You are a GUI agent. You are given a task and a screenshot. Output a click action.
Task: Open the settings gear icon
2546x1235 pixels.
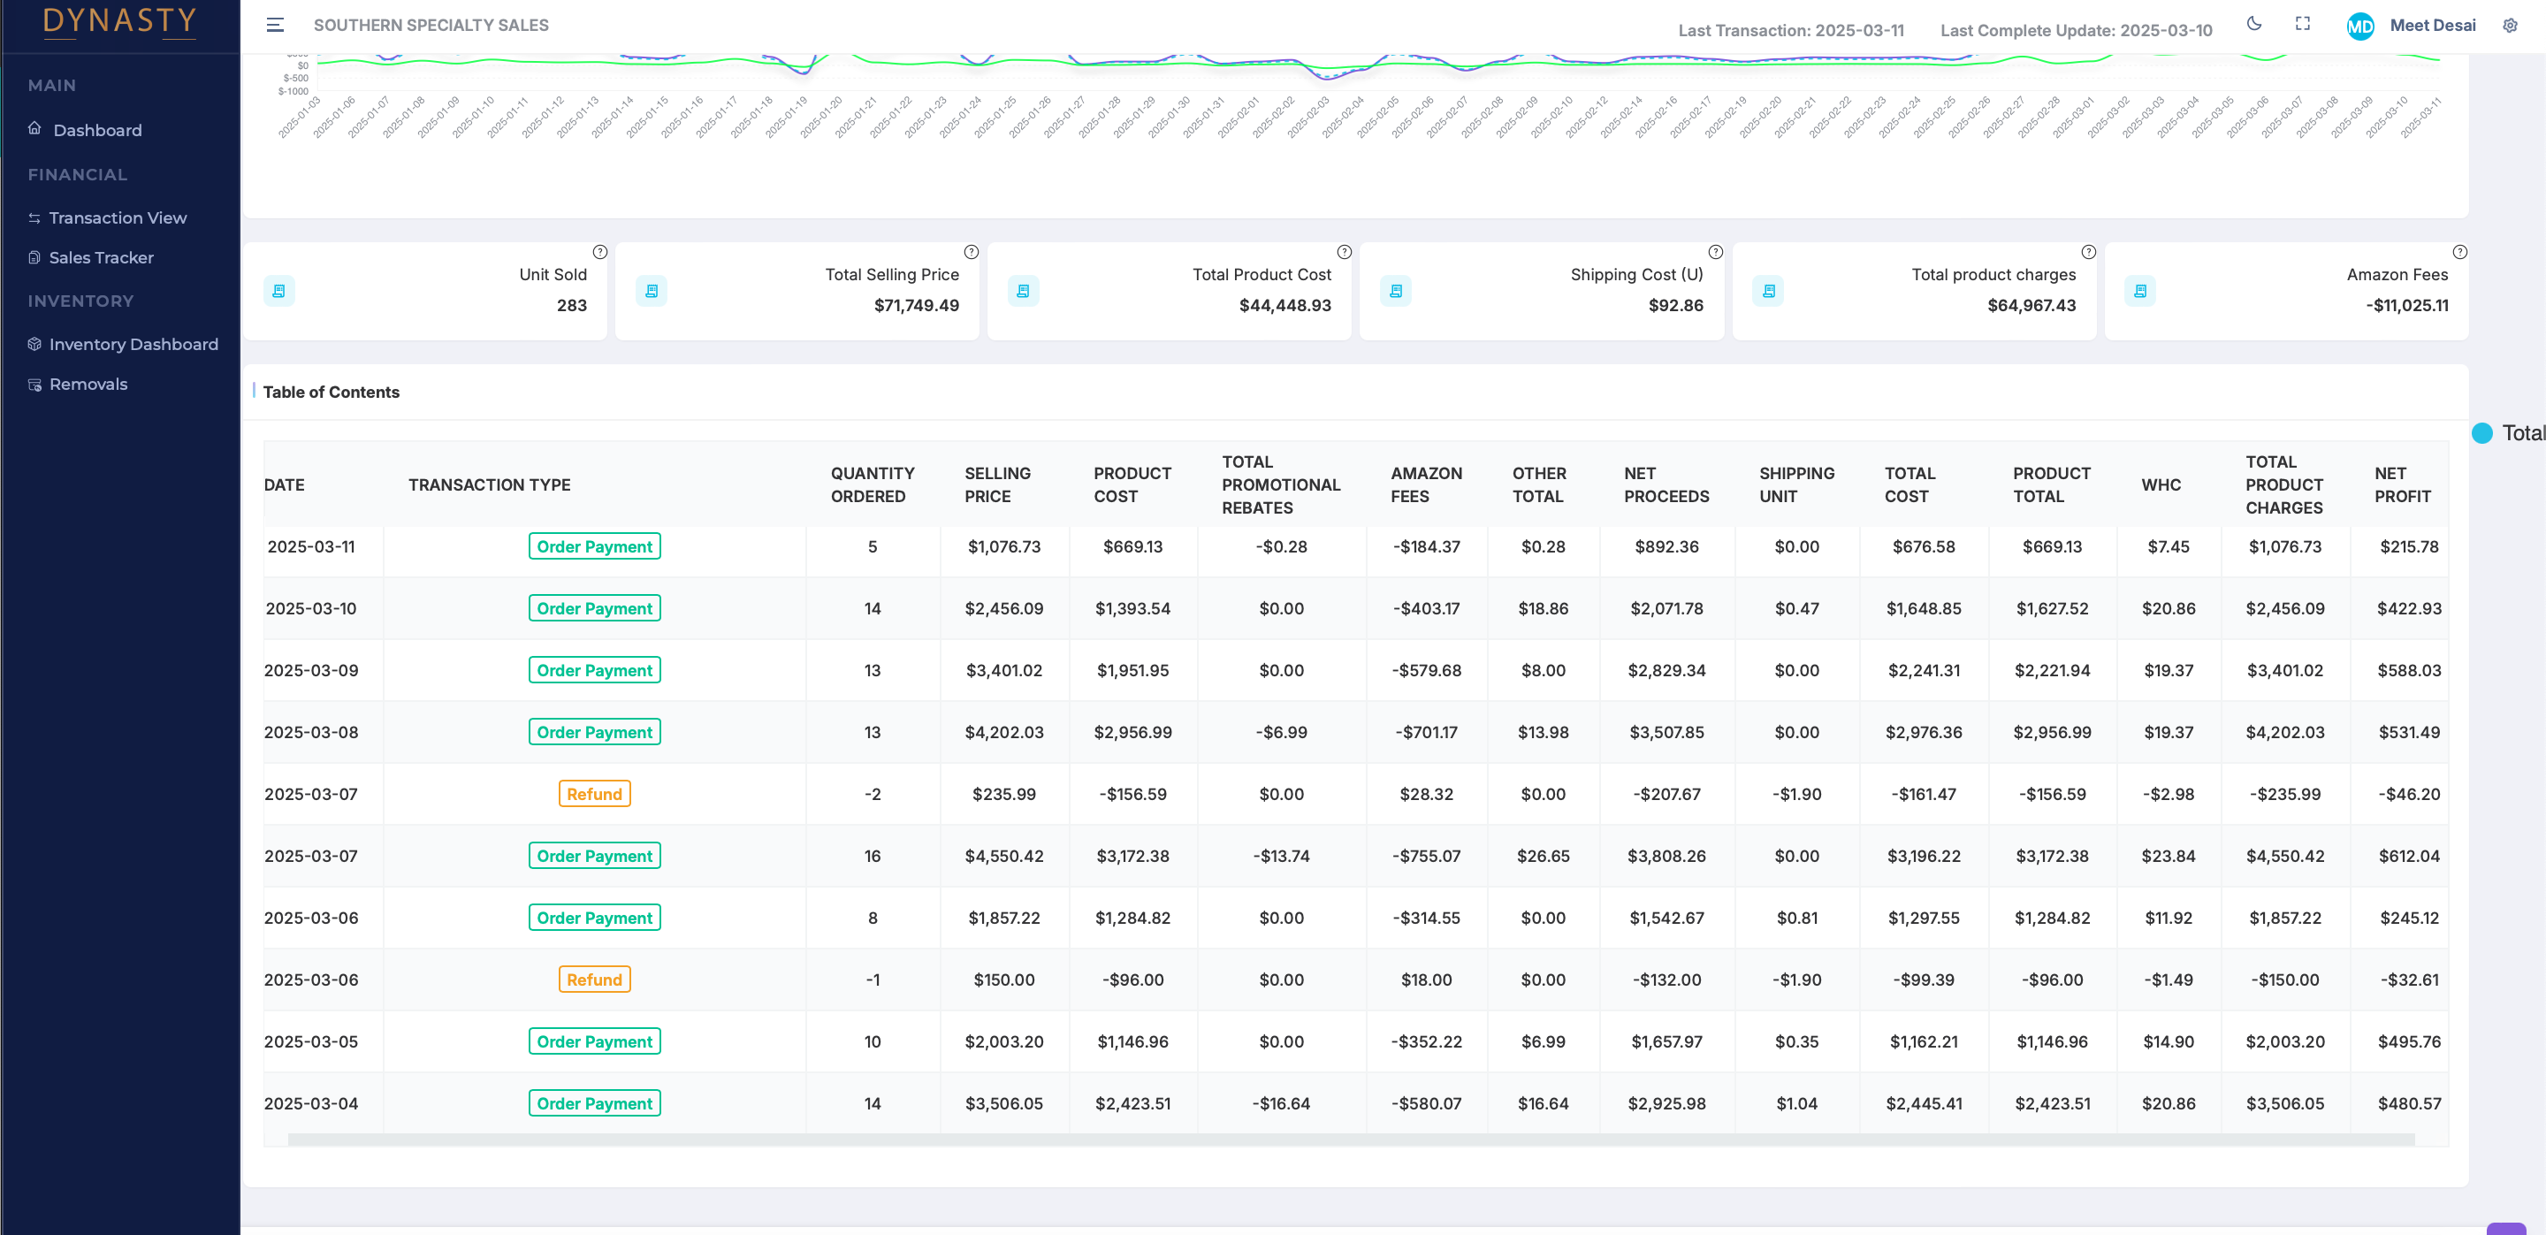(x=2510, y=26)
